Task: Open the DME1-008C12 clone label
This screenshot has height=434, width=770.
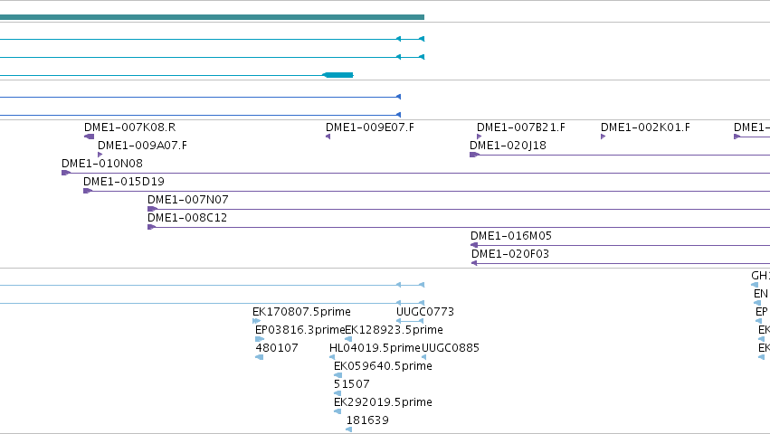Action: coord(187,218)
